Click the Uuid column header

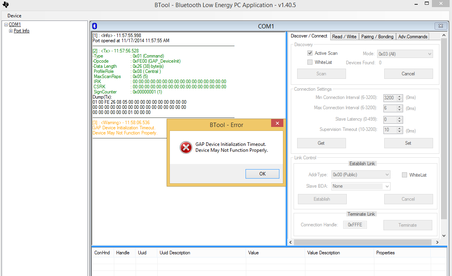[146, 253]
